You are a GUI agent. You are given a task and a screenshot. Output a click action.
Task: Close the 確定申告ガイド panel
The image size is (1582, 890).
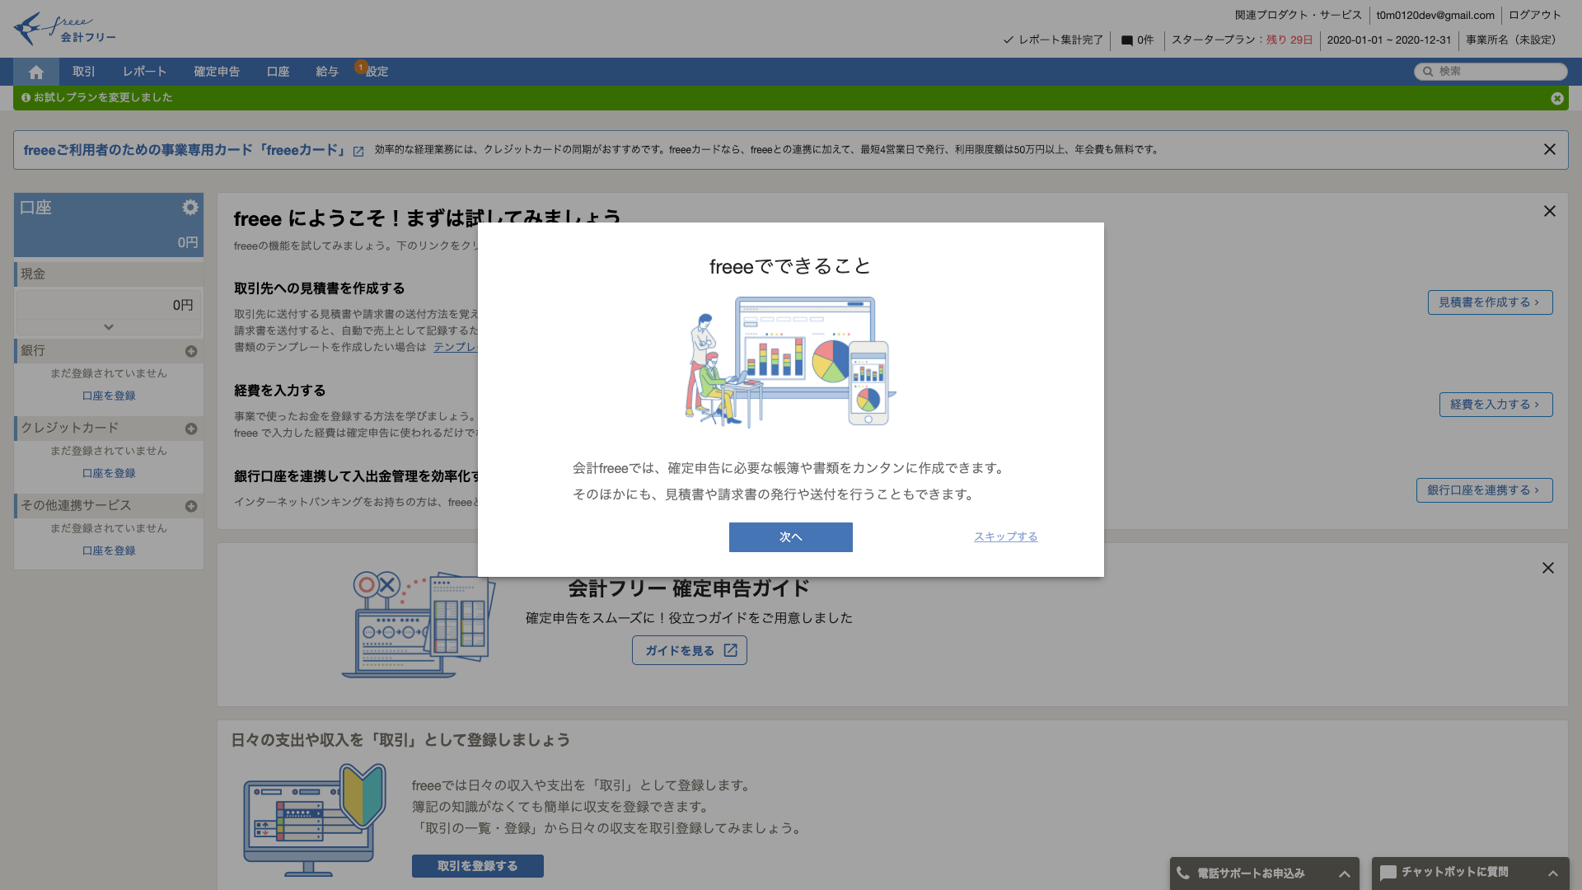pos(1548,568)
